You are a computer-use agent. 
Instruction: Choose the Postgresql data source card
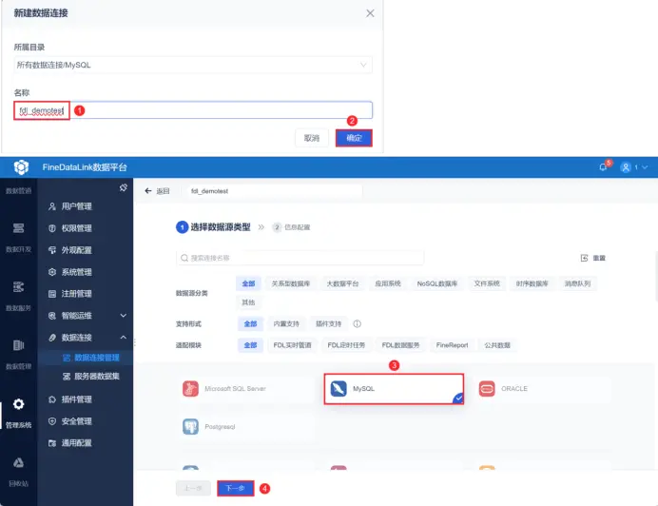pos(245,427)
